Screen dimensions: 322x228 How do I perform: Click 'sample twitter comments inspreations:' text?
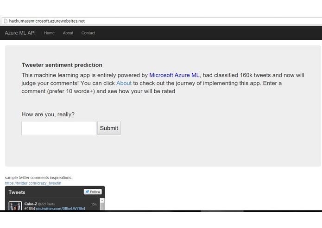tap(38, 178)
